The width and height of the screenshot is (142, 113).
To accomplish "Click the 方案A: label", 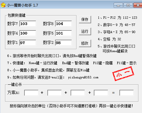I will 13,93.
